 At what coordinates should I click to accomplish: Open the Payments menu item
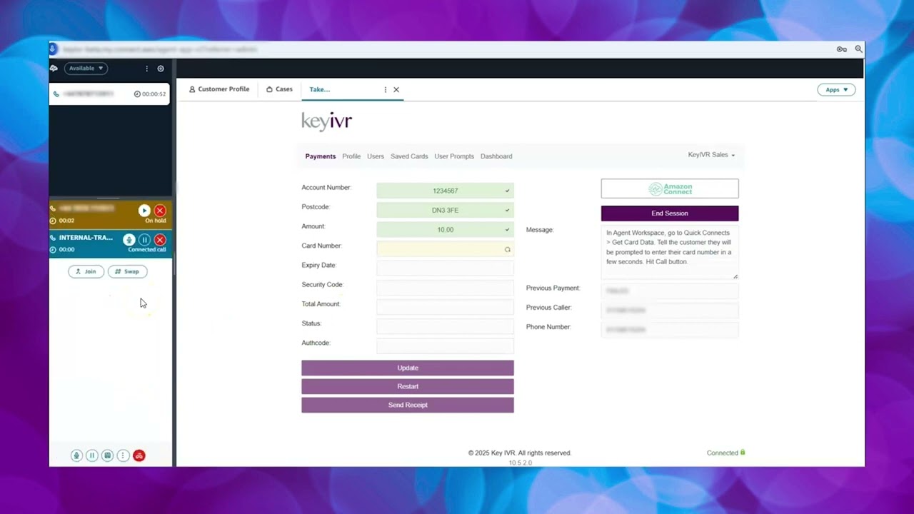tap(321, 156)
